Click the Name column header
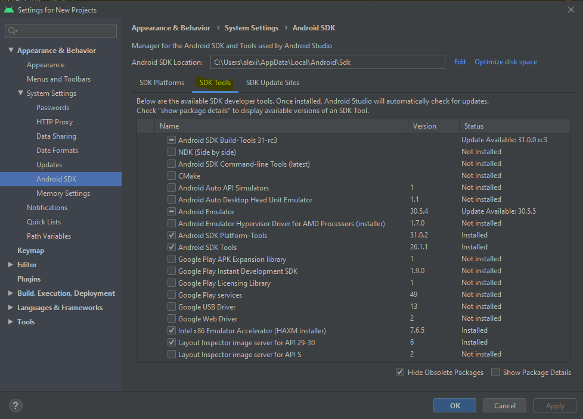 pyautogui.click(x=281, y=126)
